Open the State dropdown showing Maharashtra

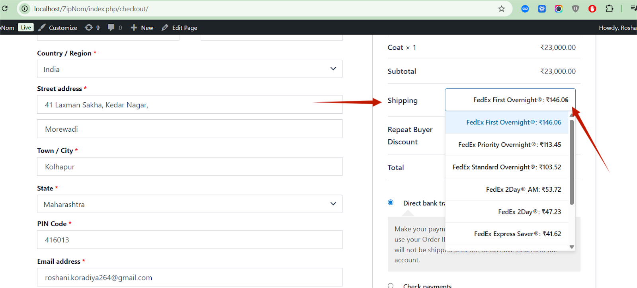pos(190,204)
